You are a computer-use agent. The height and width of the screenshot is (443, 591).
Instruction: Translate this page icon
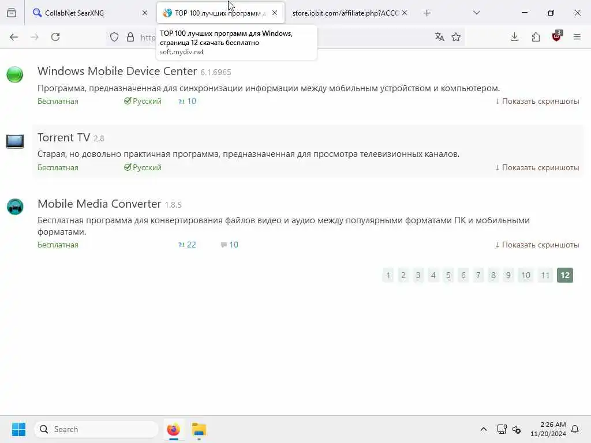click(439, 37)
